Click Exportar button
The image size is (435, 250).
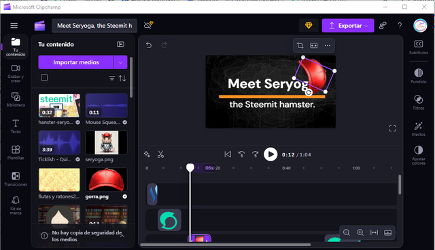(x=348, y=26)
